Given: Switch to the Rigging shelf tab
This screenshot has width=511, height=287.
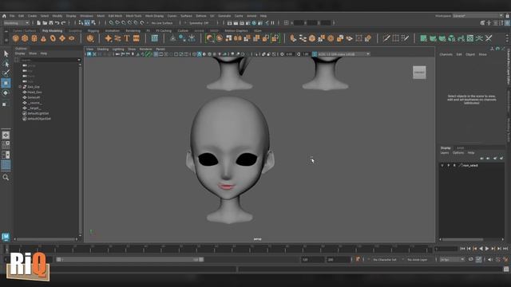Looking at the screenshot, I should pos(93,31).
